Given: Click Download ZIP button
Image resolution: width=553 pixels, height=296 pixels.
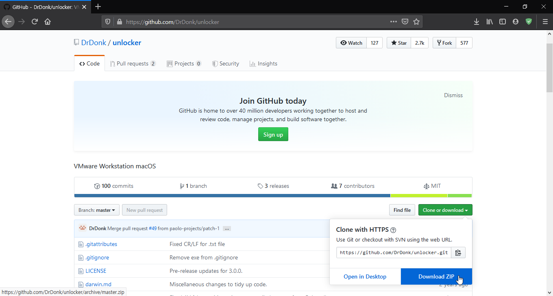Looking at the screenshot, I should click(436, 276).
